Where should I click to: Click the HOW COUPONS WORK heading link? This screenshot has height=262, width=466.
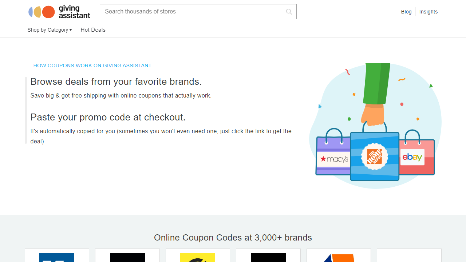(x=92, y=65)
